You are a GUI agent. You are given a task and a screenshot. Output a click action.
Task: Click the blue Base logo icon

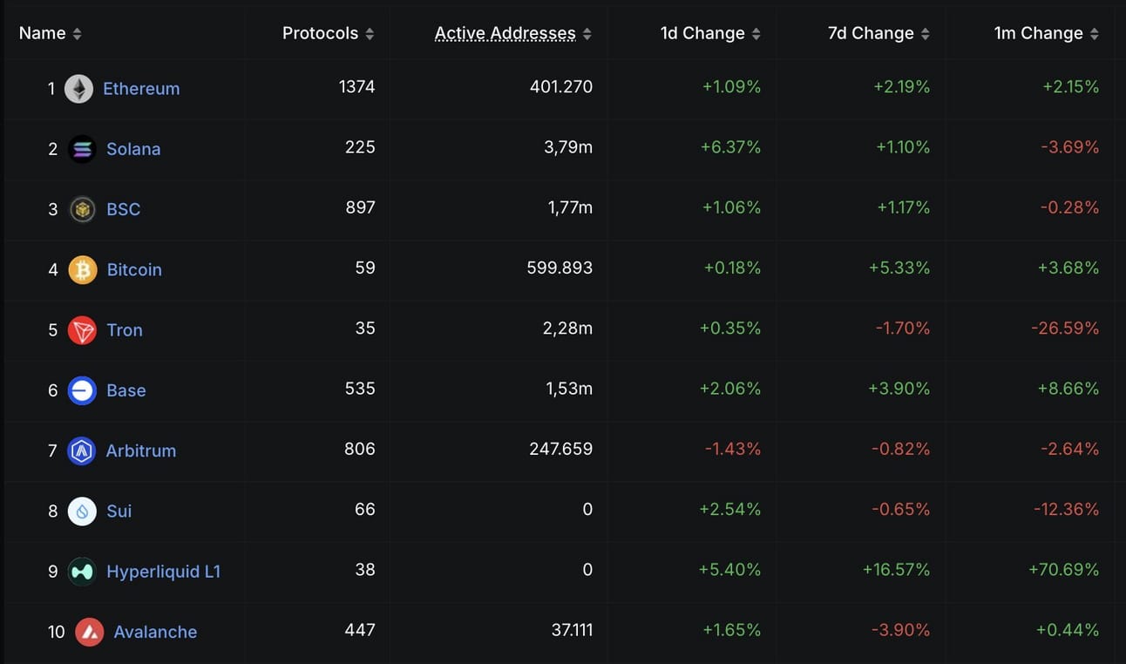(82, 390)
